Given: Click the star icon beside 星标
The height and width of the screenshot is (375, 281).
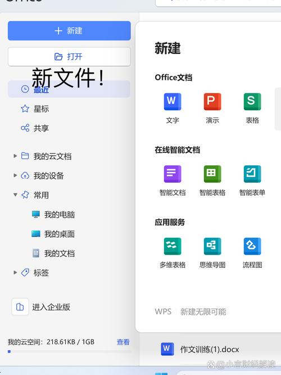Looking at the screenshot, I should pos(25,109).
